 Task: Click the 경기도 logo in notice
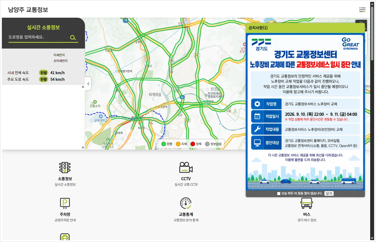point(261,45)
